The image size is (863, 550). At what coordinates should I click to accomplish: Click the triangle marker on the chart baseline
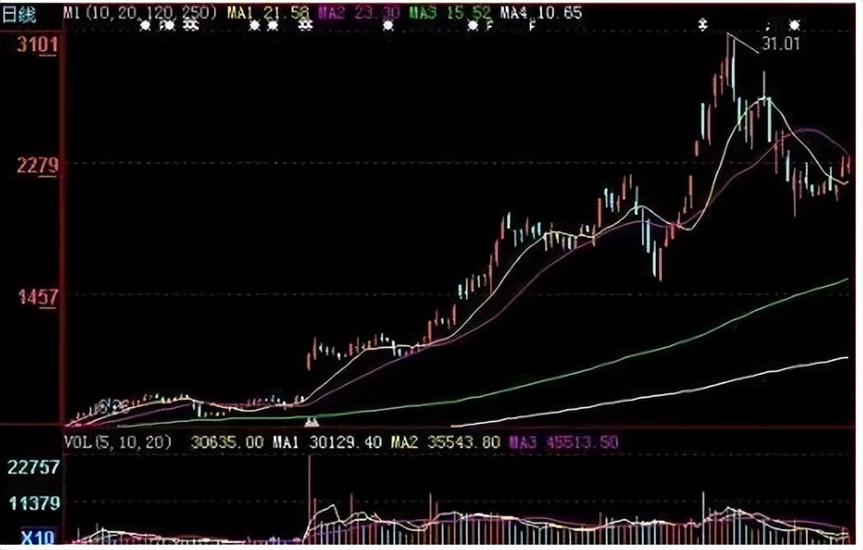[x=312, y=422]
